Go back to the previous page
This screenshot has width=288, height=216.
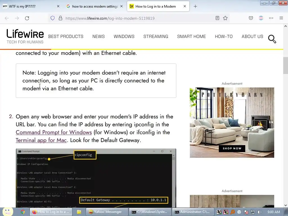tap(7, 18)
